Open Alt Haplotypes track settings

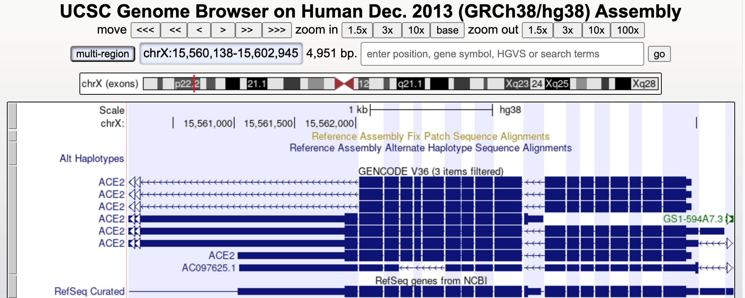pos(92,159)
